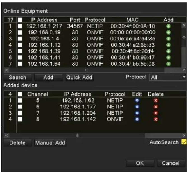Click green add icon for 192.168.0.19
Image resolution: width=187 pixels, height=172 pixels.
tap(169, 32)
